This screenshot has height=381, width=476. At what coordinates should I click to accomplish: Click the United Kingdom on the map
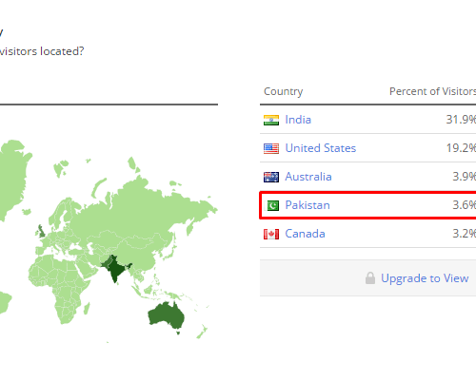point(41,231)
